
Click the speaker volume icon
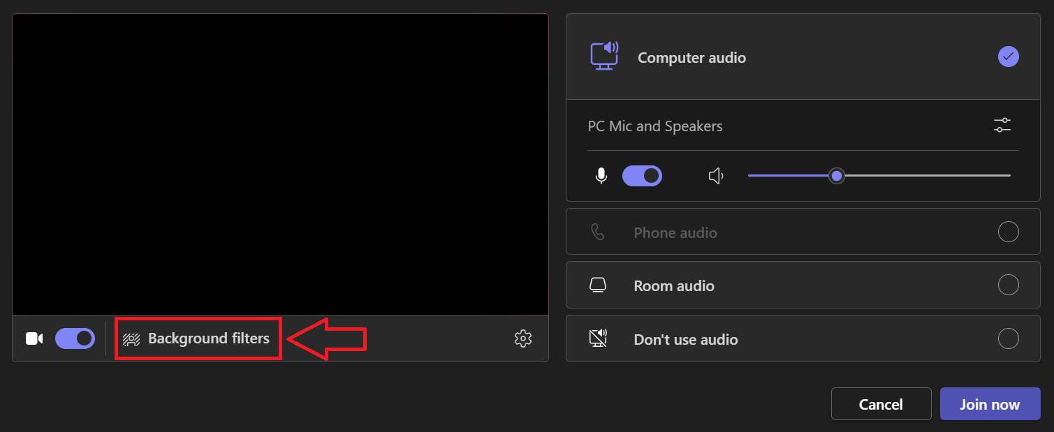tap(716, 176)
